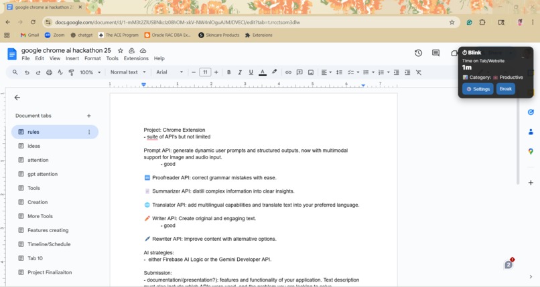Open Google Maps in side panel
Image resolution: width=540 pixels, height=287 pixels.
point(531,151)
